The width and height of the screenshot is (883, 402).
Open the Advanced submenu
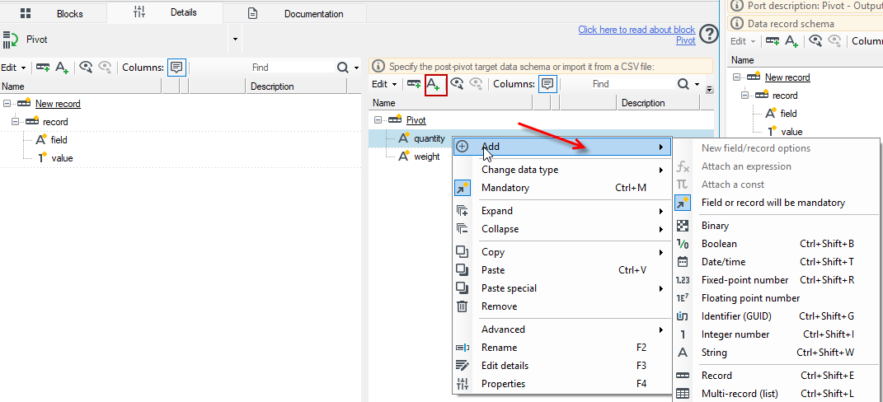[562, 330]
